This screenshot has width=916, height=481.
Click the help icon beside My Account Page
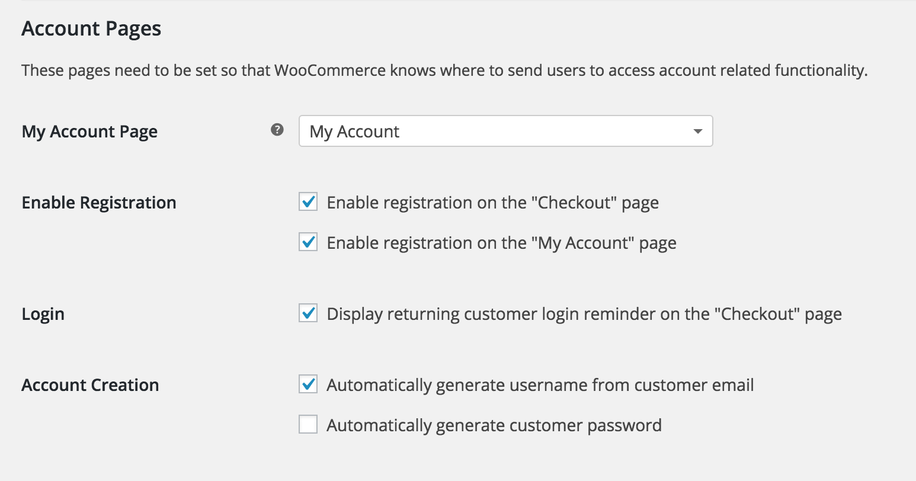pos(277,130)
